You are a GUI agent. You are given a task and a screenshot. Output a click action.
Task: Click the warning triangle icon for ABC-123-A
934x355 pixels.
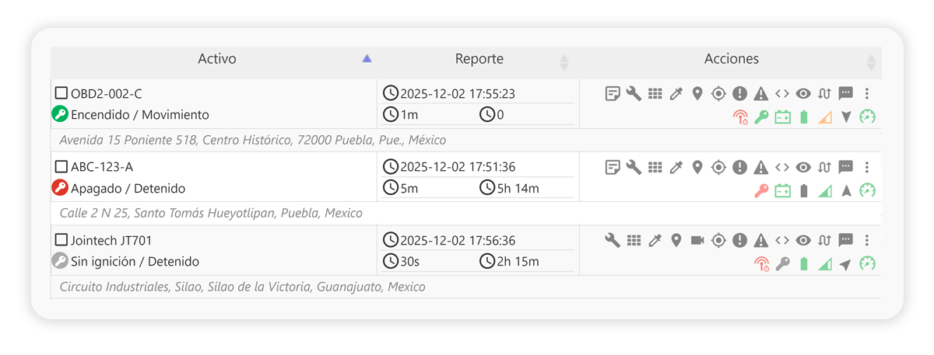pos(760,167)
